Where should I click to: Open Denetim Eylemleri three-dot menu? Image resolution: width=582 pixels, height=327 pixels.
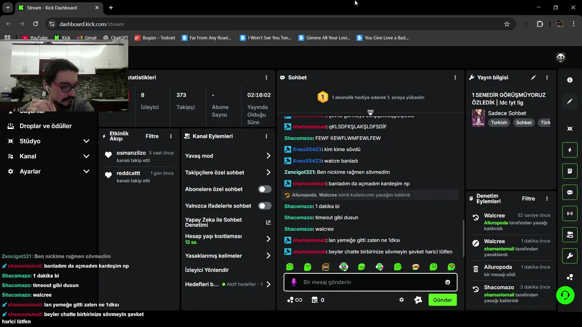pos(547,198)
